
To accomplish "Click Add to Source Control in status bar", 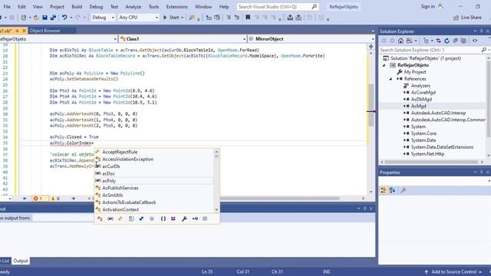I will tap(453, 272).
